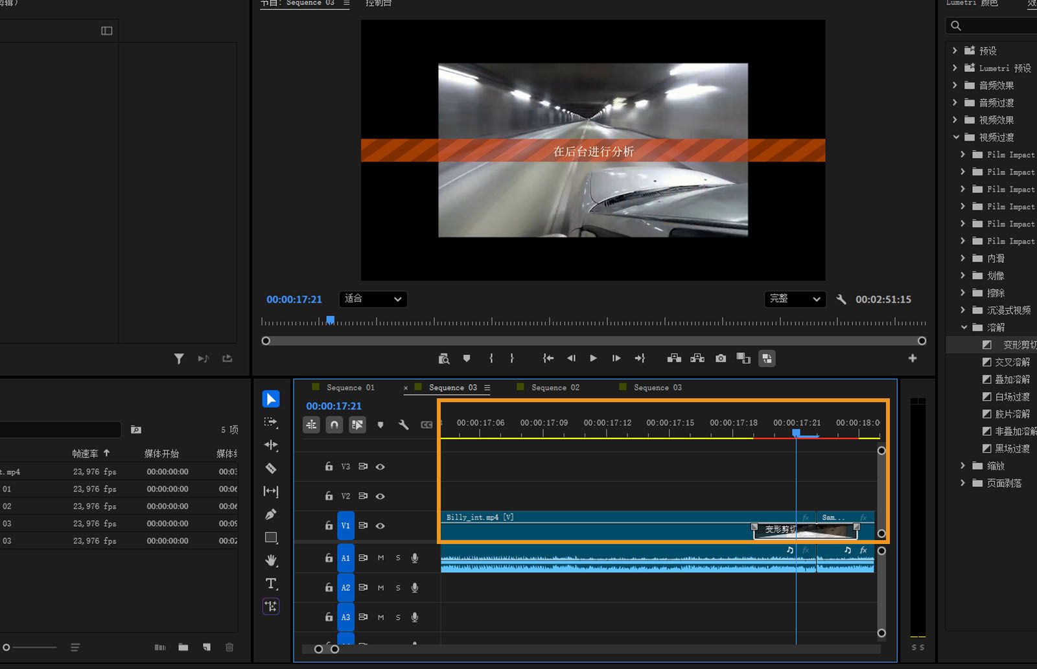The height and width of the screenshot is (669, 1037).
Task: Open timeline settings wrench icon
Action: tap(403, 425)
